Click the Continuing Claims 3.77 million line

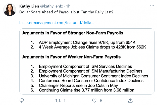coord(86,90)
